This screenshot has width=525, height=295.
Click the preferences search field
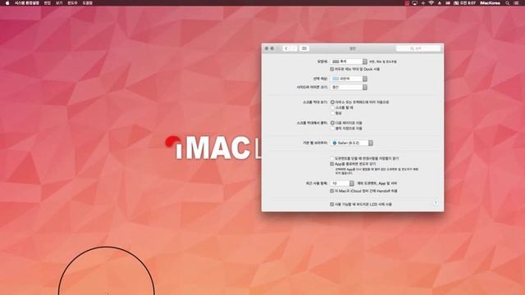pos(418,48)
